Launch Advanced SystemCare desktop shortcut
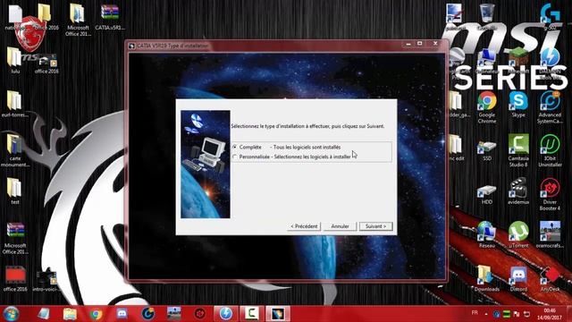Viewport: 572px width, 322px height. click(x=551, y=107)
